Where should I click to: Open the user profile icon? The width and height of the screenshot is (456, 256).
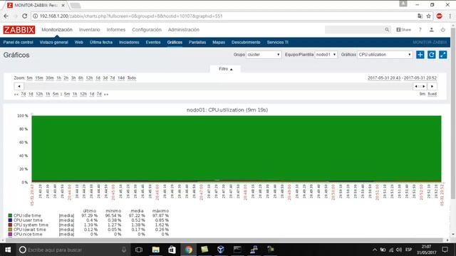click(432, 30)
